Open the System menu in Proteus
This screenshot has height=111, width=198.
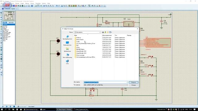tap(44, 3)
